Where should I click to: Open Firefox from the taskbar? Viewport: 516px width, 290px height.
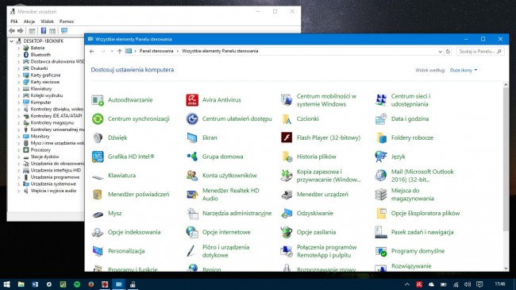coord(90,284)
